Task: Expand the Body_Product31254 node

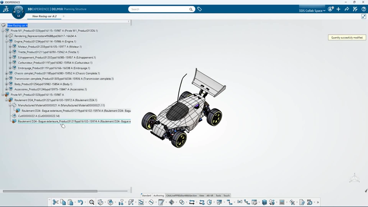Action: [x=7, y=84]
